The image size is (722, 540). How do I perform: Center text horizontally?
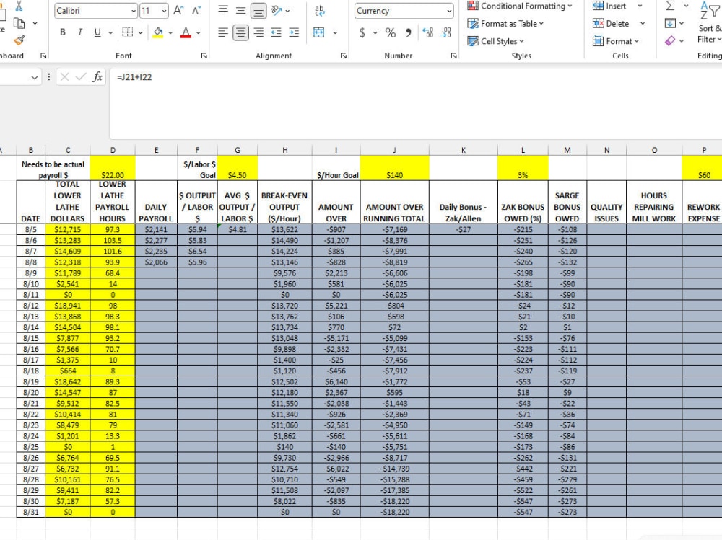click(240, 32)
